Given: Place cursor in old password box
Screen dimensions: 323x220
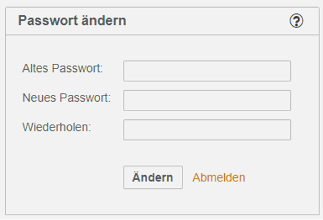Looking at the screenshot, I should click(207, 71).
